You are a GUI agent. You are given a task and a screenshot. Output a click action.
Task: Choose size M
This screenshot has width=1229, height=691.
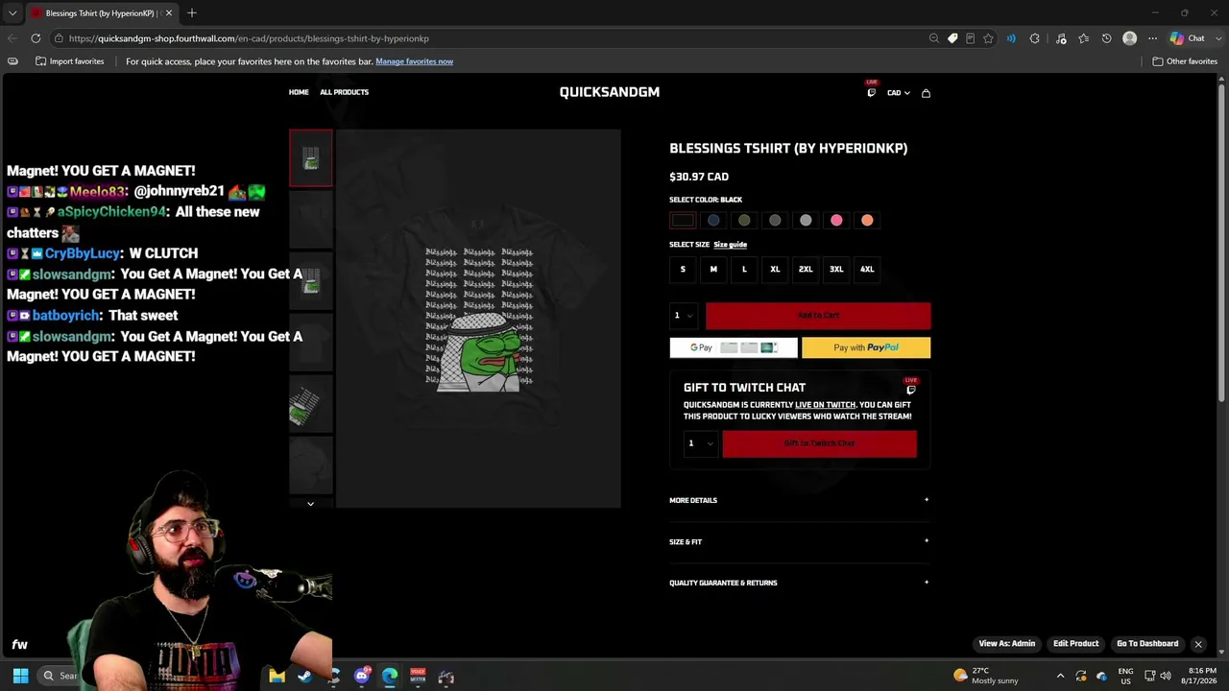pos(713,270)
